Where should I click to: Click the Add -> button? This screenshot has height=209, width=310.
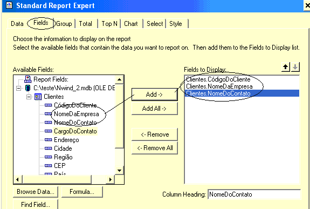[154, 95]
